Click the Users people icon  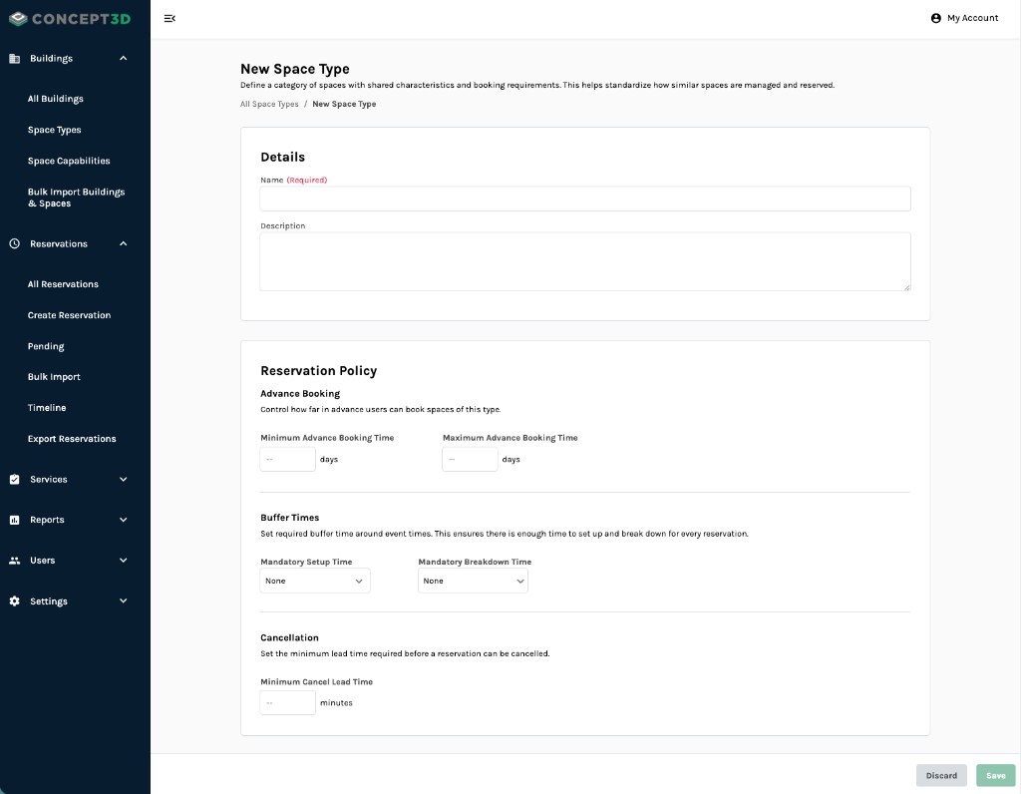click(x=14, y=561)
